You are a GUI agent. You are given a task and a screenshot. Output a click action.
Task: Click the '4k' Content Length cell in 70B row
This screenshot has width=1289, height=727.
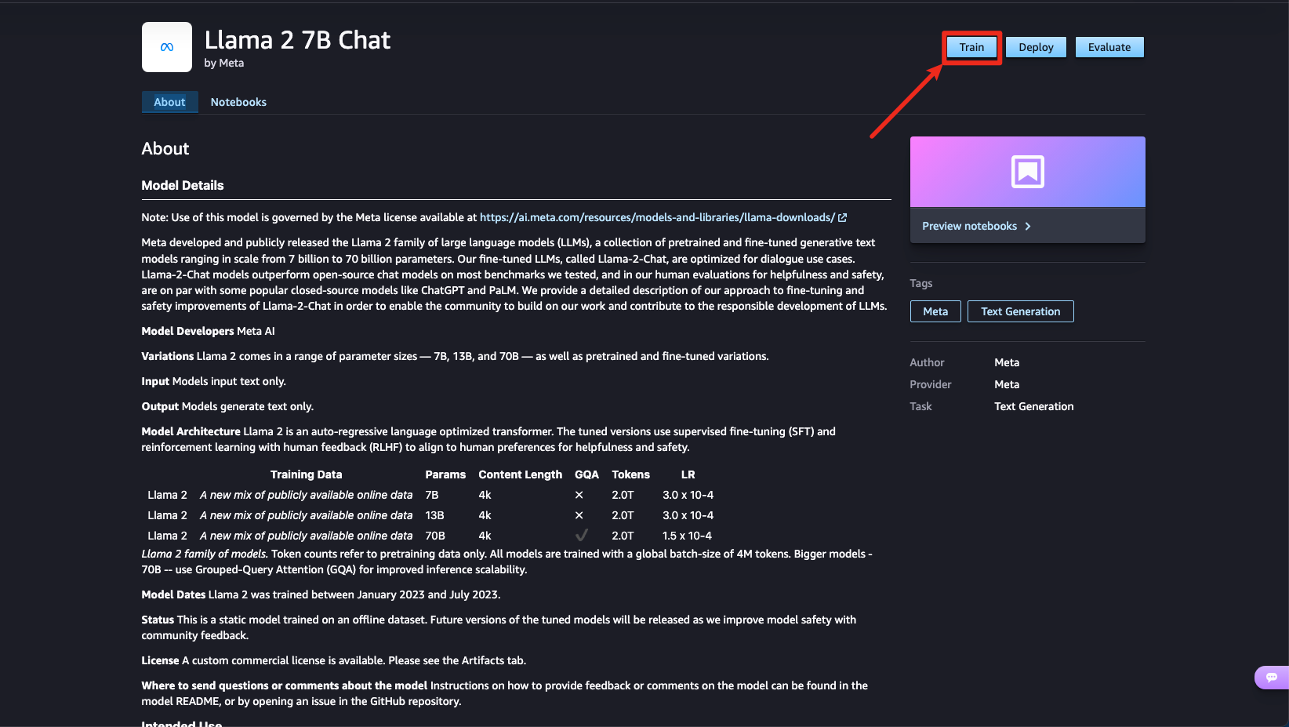485,536
